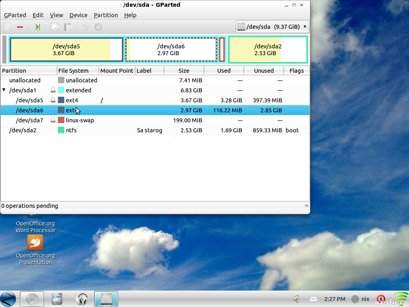This screenshot has width=409, height=307.
Task: Open the file manager taskbar launcher
Action: coord(57,299)
